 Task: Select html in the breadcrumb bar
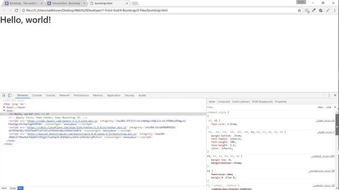pos(4,188)
